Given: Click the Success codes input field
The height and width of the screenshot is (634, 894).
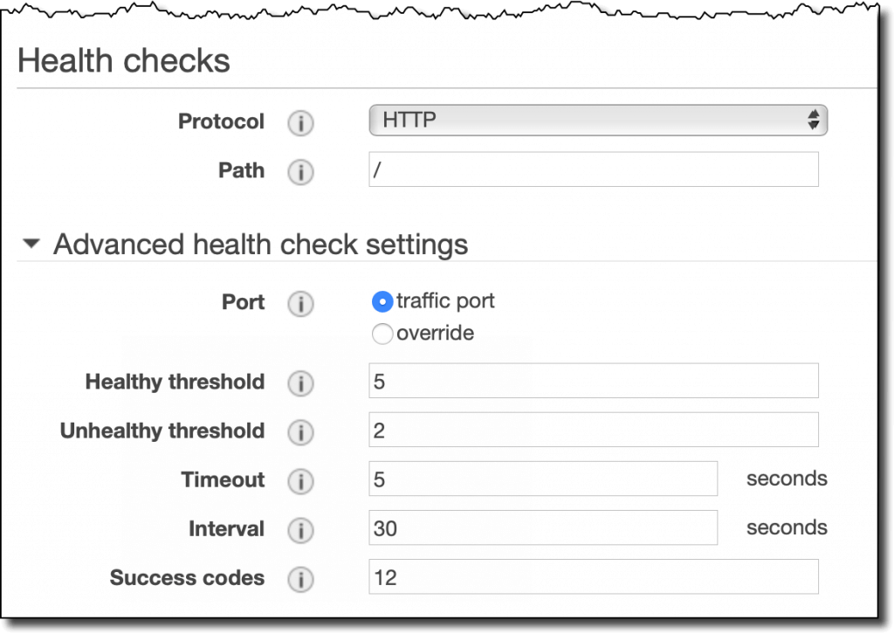Looking at the screenshot, I should [x=594, y=577].
